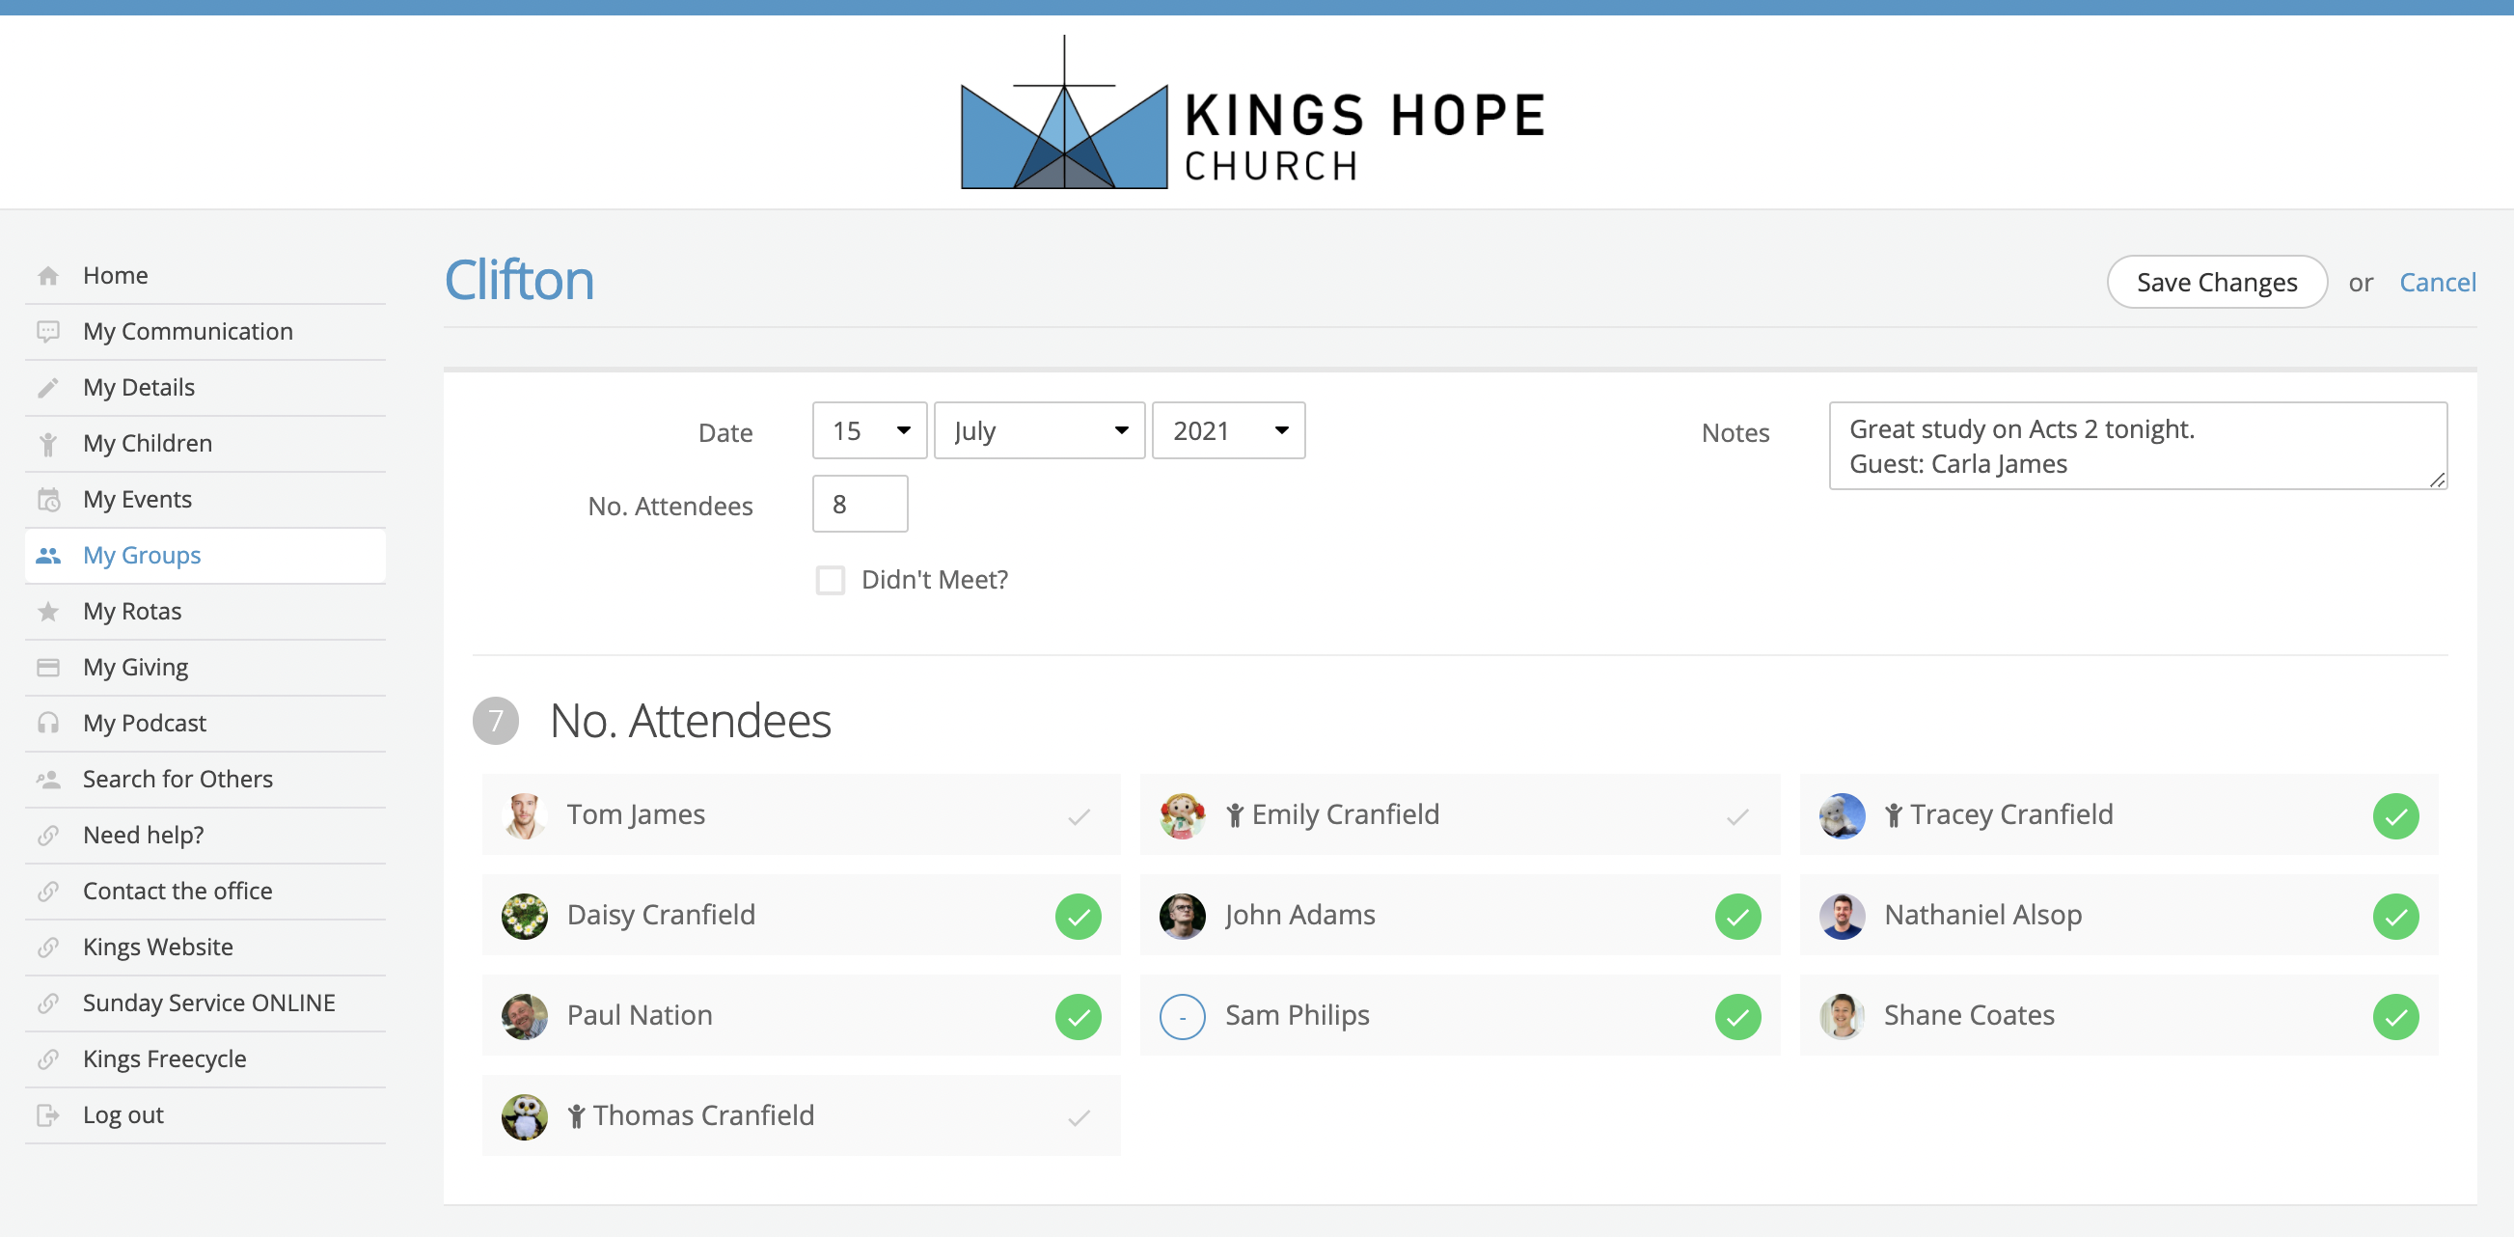
Task: Select the My Children child icon
Action: pyautogui.click(x=48, y=442)
